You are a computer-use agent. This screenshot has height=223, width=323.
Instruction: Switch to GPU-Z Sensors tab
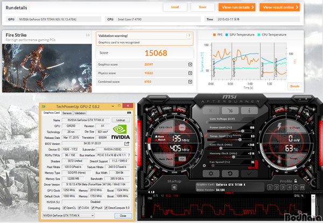pyautogui.click(x=67, y=113)
